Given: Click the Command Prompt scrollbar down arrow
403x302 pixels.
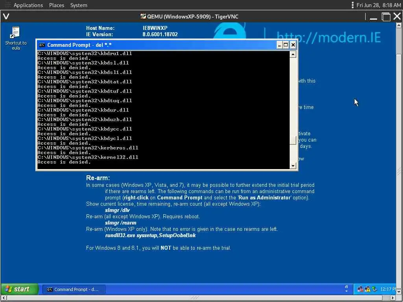Looking at the screenshot, I should [x=293, y=166].
